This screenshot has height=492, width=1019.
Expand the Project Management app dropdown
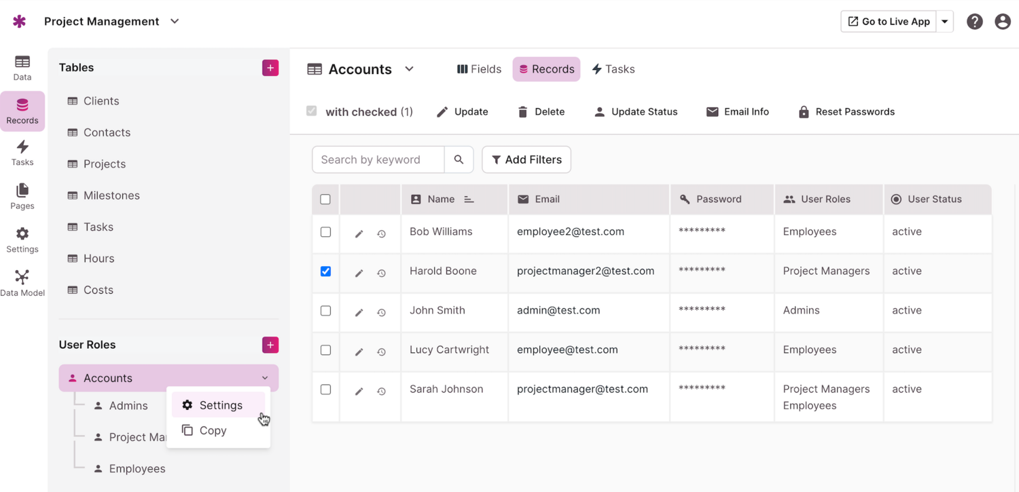175,22
